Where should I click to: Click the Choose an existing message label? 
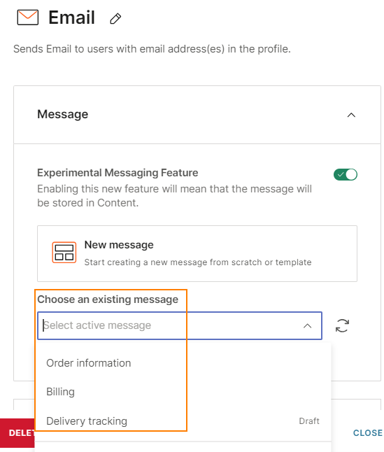[x=108, y=299]
